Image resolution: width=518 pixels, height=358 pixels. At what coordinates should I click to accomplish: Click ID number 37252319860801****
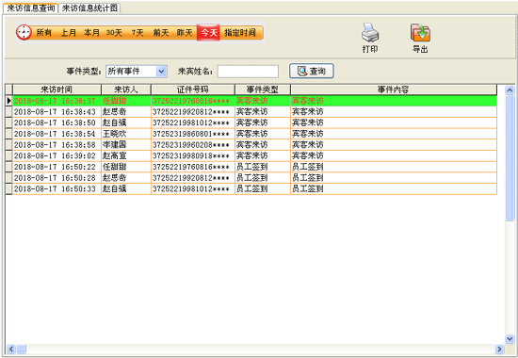(190, 134)
